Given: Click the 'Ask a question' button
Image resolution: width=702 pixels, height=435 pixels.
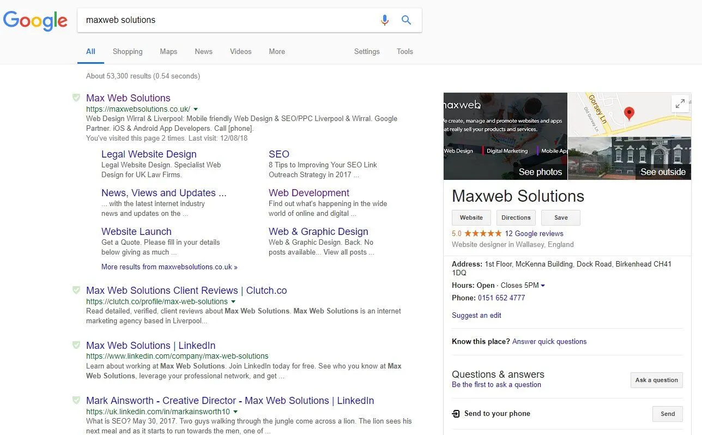Looking at the screenshot, I should click(656, 380).
